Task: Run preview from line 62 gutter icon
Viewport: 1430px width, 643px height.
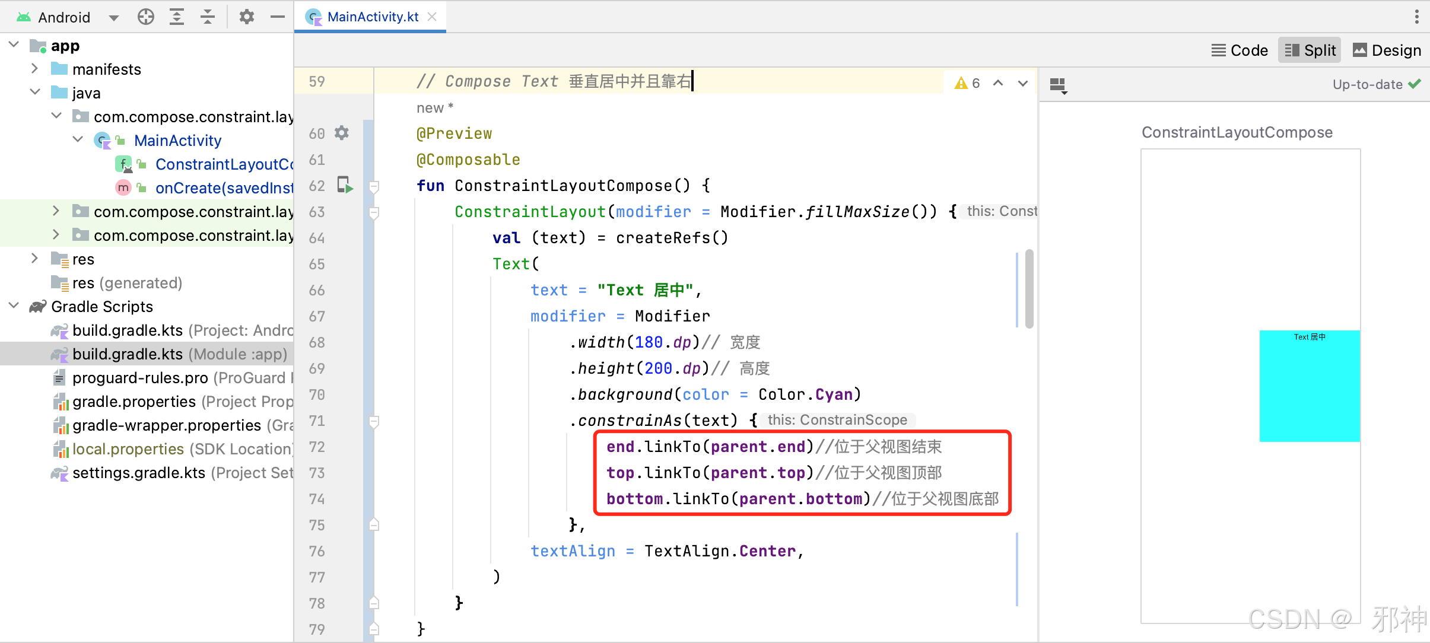Action: click(345, 185)
